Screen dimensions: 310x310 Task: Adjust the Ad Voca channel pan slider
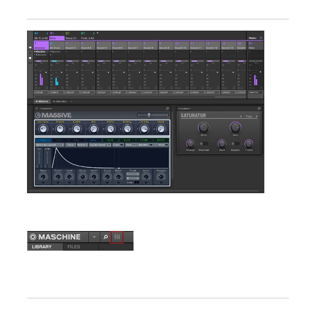pos(57,61)
